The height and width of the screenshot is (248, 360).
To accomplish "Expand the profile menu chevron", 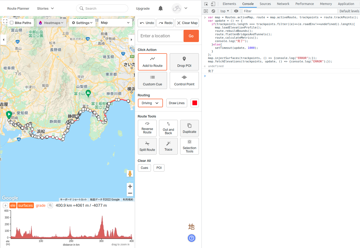I will click(186, 8).
